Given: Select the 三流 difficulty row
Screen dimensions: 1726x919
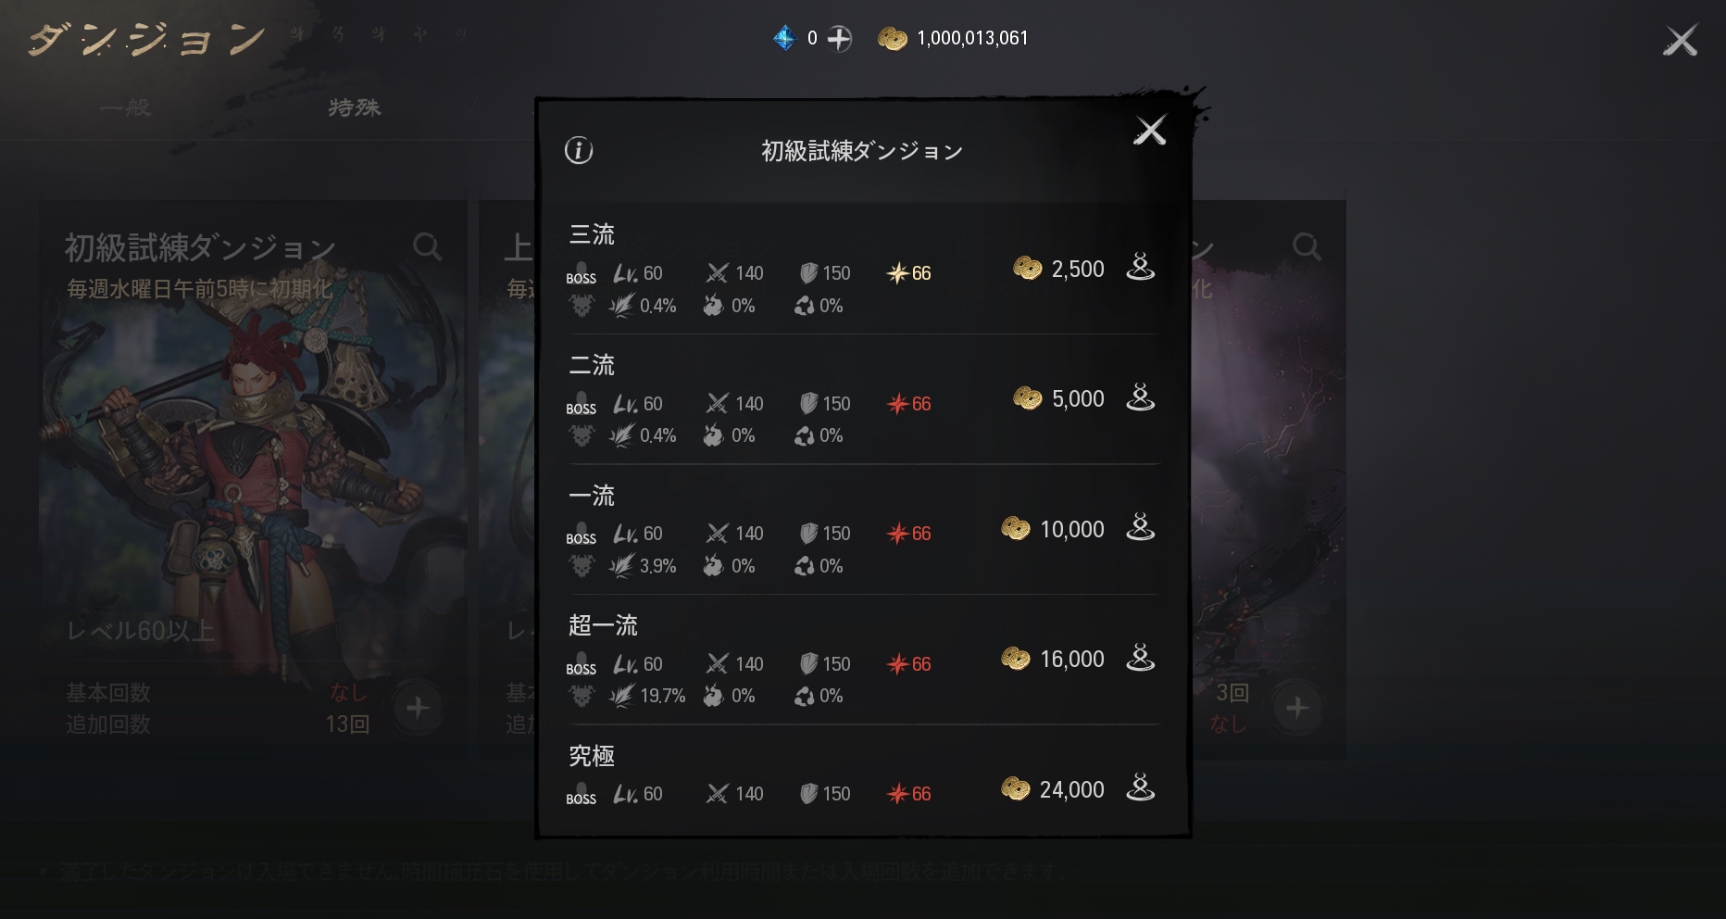Looking at the screenshot, I should [x=863, y=270].
